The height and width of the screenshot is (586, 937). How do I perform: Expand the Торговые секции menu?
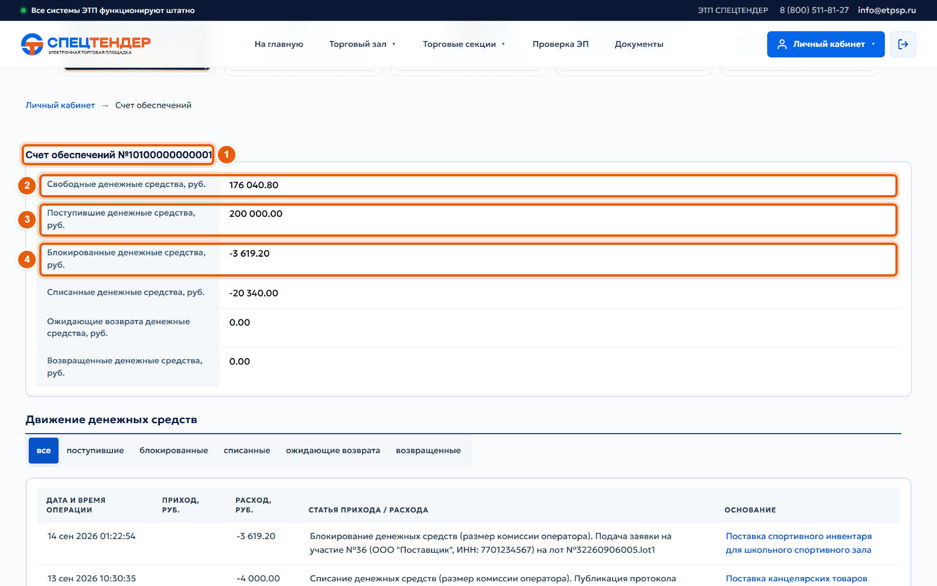(x=464, y=44)
